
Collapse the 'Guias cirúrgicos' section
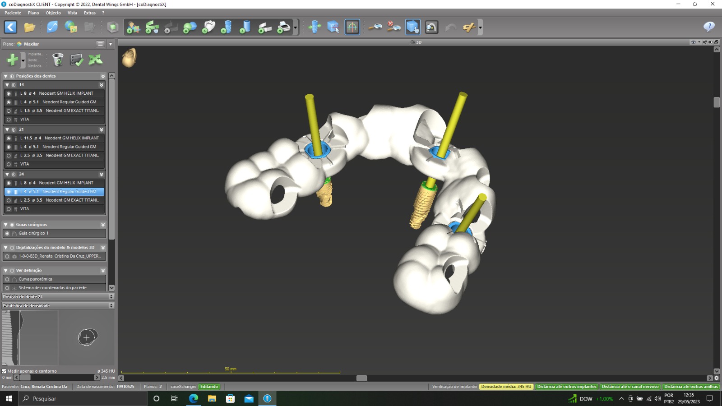pos(6,225)
